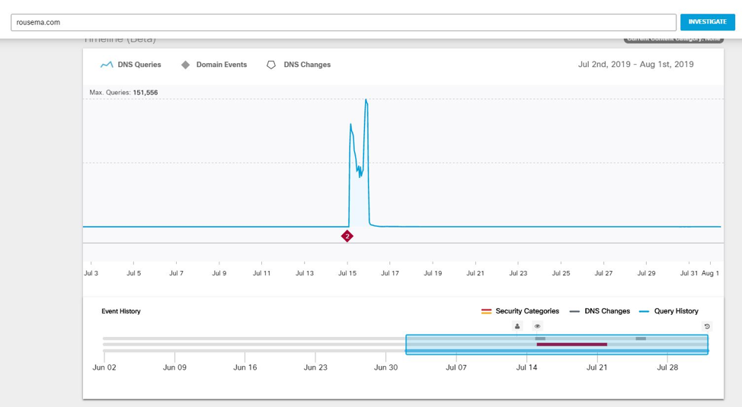
Task: Toggle the Security Categories legend label
Action: pyautogui.click(x=526, y=311)
